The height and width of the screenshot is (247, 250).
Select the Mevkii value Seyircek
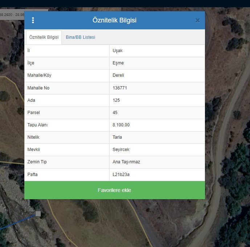tap(121, 150)
